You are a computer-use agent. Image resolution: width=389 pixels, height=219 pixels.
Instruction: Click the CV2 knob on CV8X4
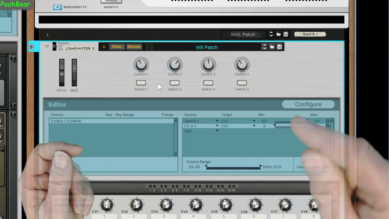(x=136, y=205)
